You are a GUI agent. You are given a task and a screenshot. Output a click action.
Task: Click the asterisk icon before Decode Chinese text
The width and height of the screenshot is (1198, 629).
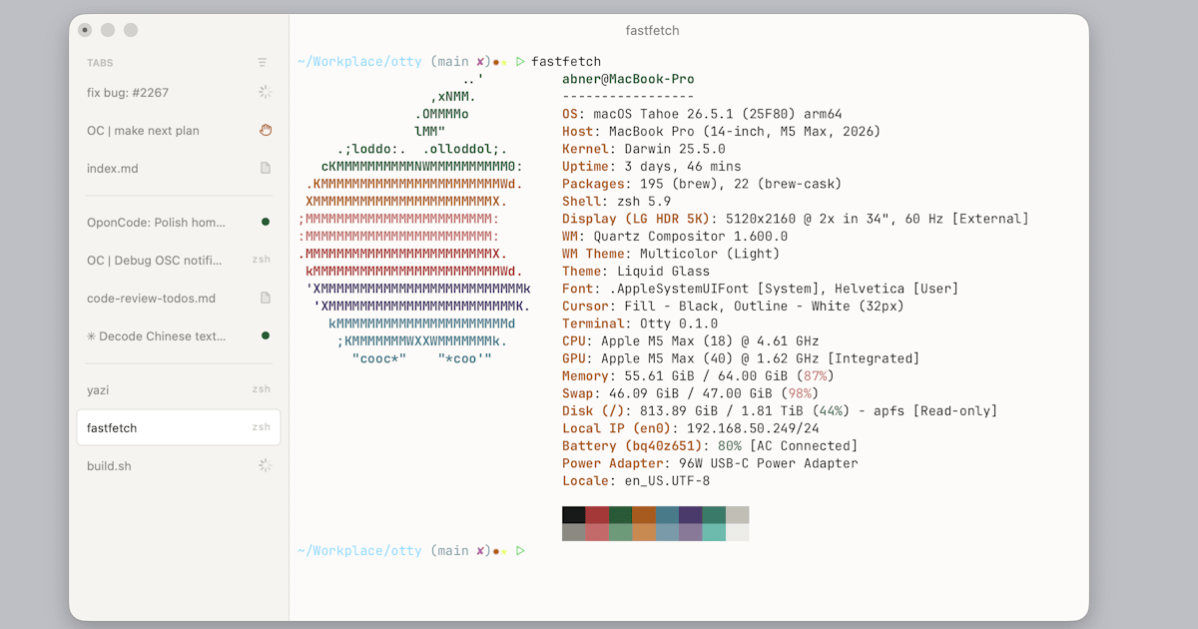tap(91, 336)
